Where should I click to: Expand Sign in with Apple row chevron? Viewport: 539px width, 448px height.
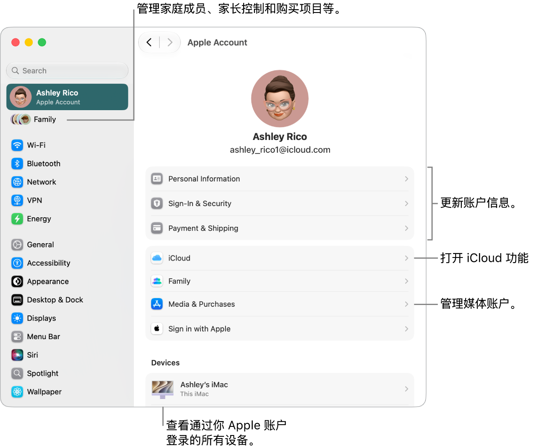tap(406, 329)
